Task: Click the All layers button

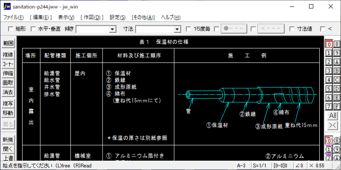Action: click(333, 116)
